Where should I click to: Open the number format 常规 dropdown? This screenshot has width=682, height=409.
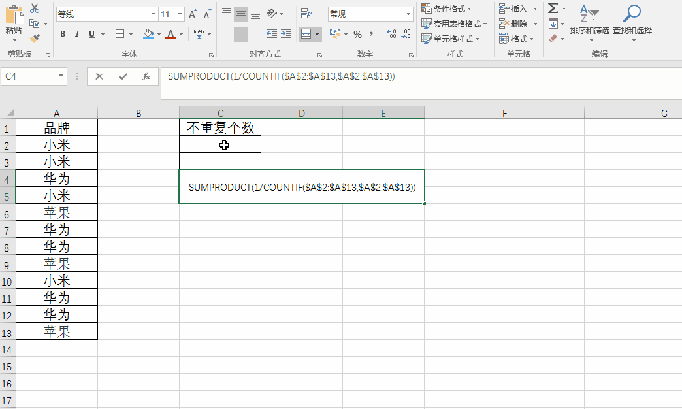[408, 14]
